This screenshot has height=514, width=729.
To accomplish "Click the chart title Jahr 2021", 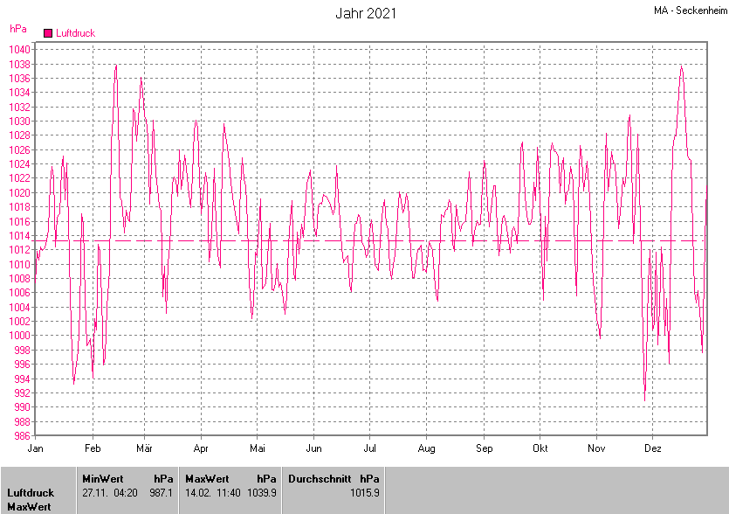I will tap(366, 13).
